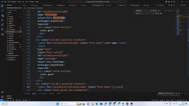Image resolution: width=189 pixels, height=106 pixels.
Task: Go to previous match in find widget
Action: pyautogui.click(x=166, y=11)
